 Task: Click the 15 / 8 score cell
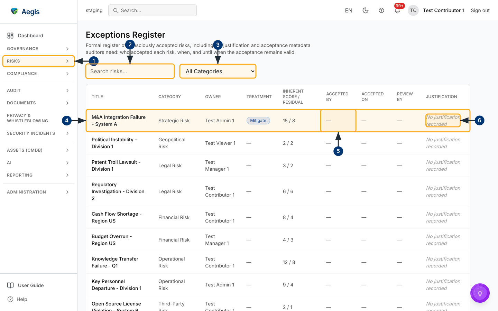pos(289,121)
